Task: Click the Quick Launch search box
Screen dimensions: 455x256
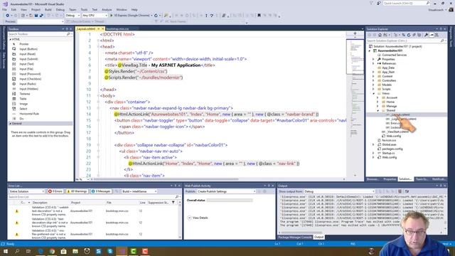Action: click(x=406, y=3)
